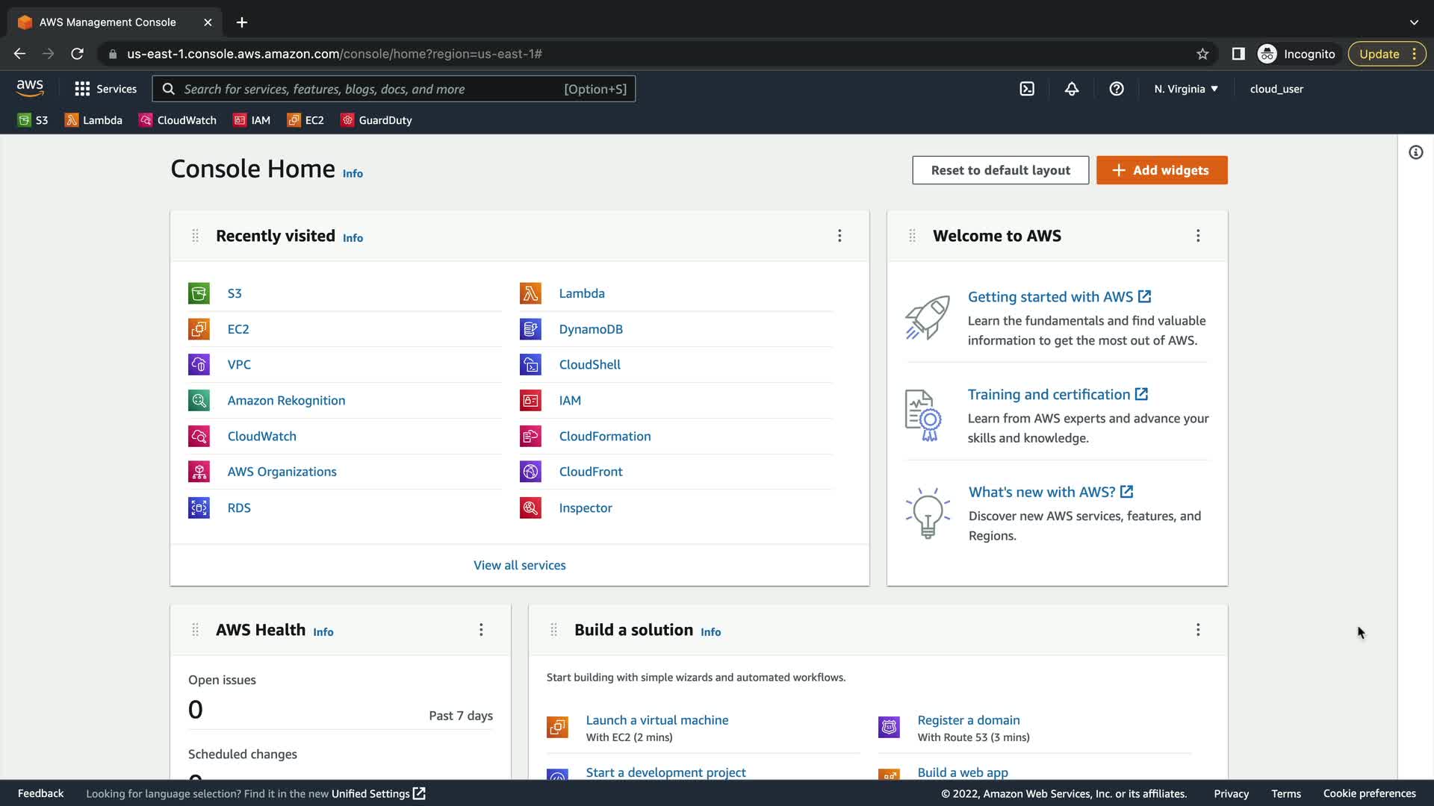The height and width of the screenshot is (806, 1434).
Task: Click the Lambda icon in Recently visited
Action: (x=530, y=293)
